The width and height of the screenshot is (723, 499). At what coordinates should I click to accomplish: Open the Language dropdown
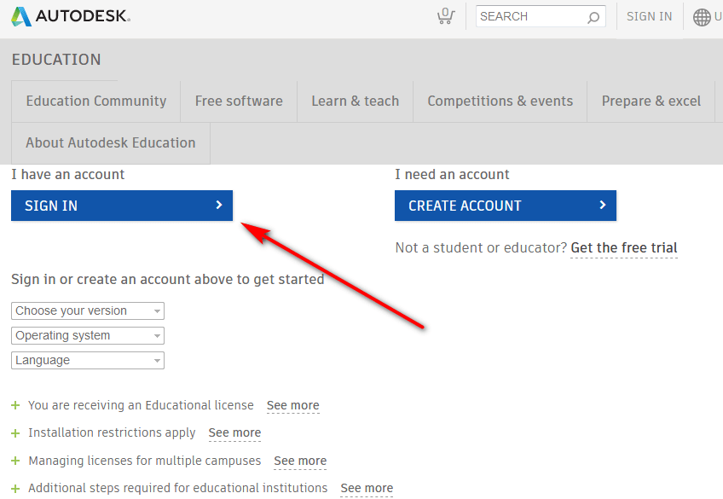point(85,360)
